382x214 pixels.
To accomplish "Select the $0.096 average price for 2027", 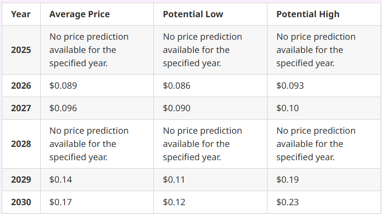I will (63, 108).
